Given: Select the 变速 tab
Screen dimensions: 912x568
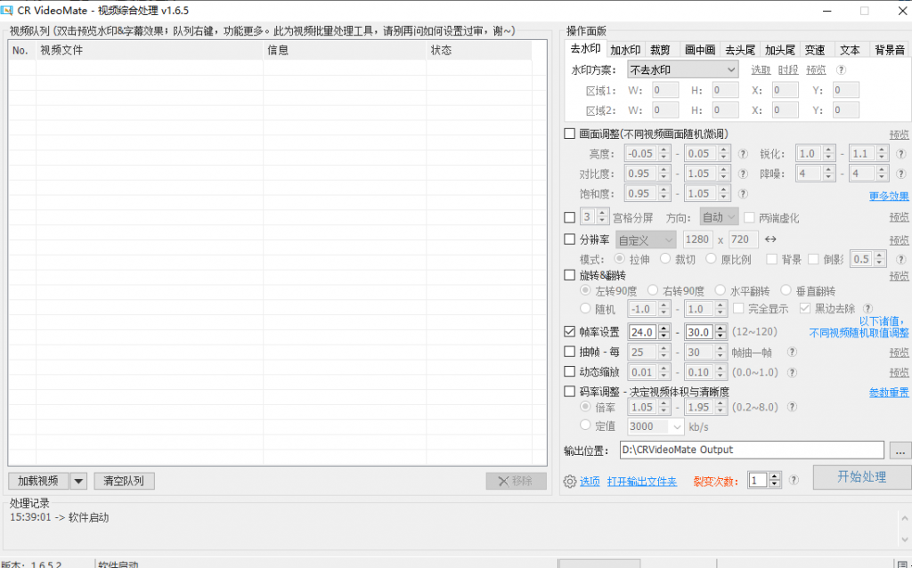Looking at the screenshot, I should [x=814, y=50].
